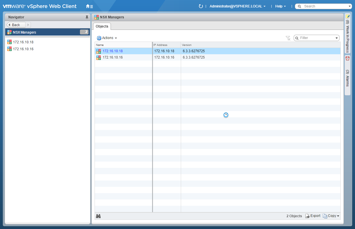
Task: Pin the Navigator panel
Action: click(x=87, y=17)
